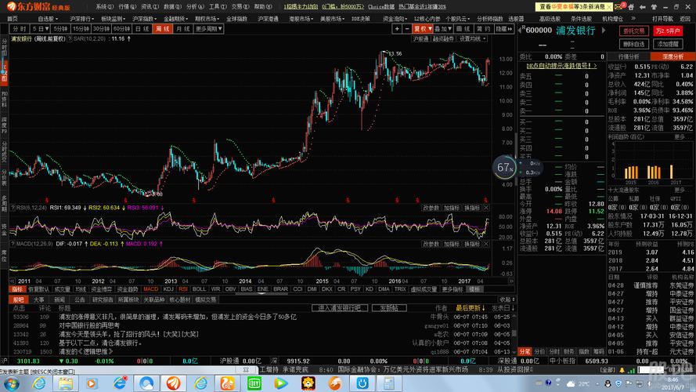
Task: Click 2016 profit trend bar group
Action: click(x=654, y=172)
